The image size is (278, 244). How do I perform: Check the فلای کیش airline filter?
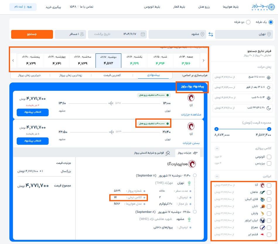click(x=269, y=199)
